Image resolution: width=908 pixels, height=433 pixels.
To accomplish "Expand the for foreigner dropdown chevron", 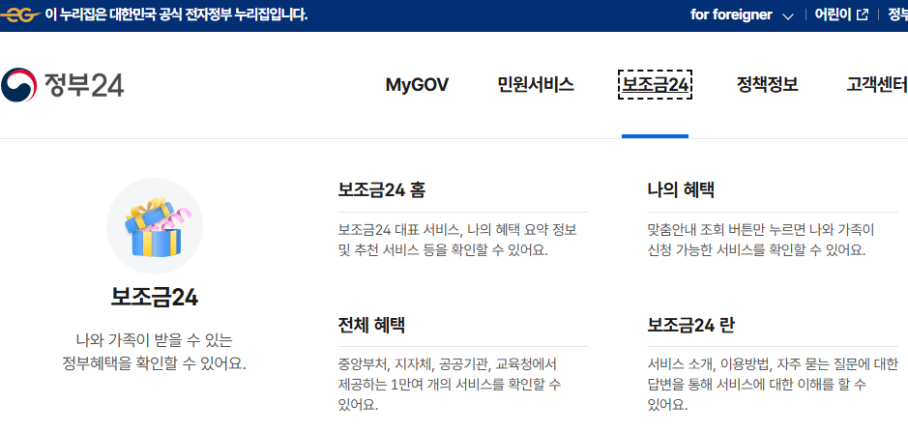I will click(x=787, y=15).
